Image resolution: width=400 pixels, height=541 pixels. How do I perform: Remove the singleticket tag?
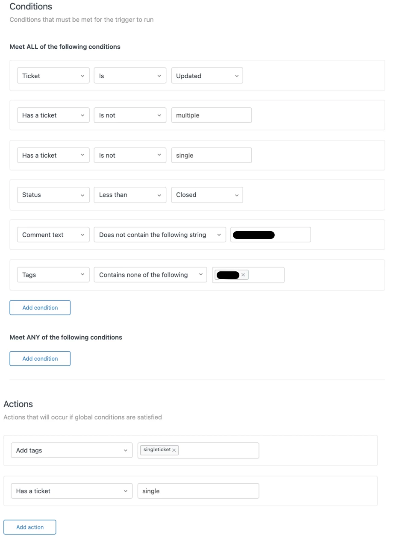[174, 450]
